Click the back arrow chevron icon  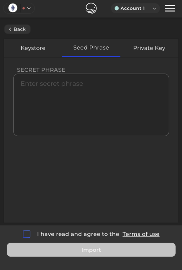click(10, 29)
